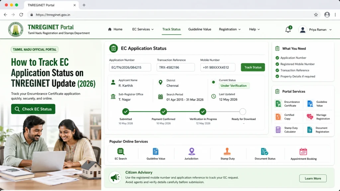Click the T. Nagar office value
Image resolution: width=340 pixels, height=191 pixels.
[x=125, y=99]
